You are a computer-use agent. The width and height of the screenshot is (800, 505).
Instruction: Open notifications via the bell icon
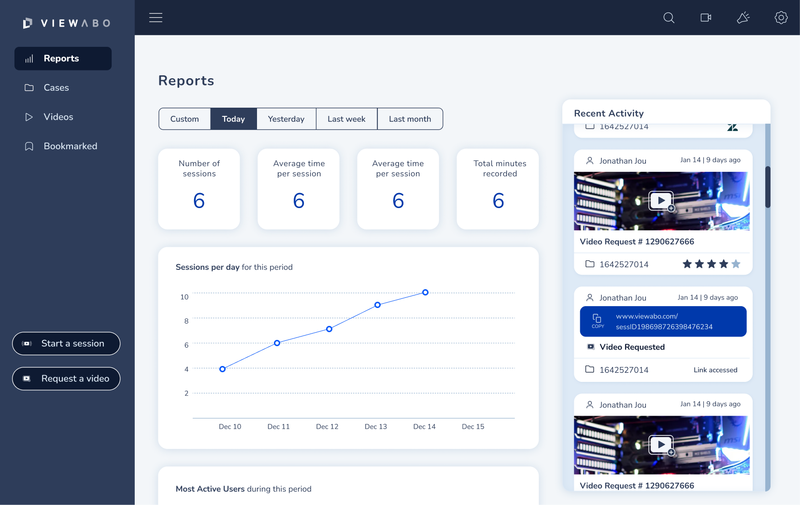pos(743,17)
